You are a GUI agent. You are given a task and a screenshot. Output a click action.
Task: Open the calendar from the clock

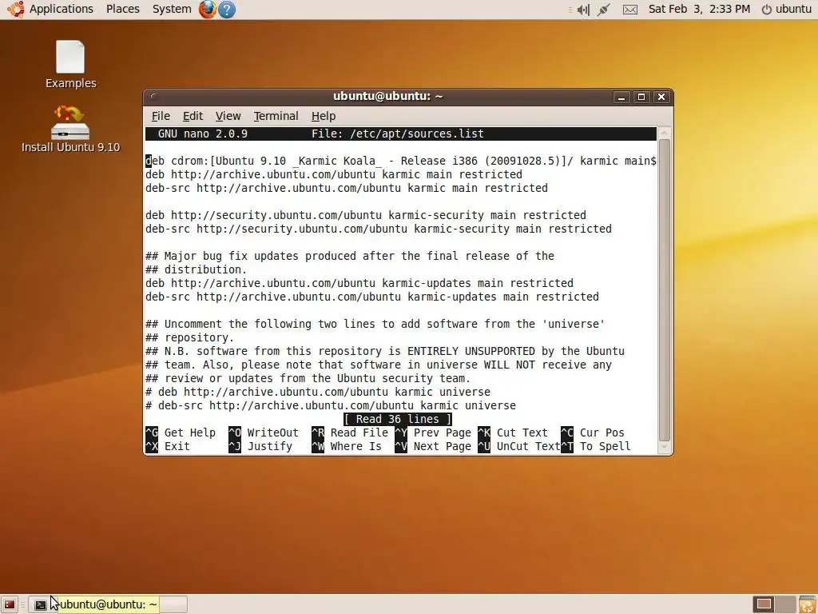[699, 9]
